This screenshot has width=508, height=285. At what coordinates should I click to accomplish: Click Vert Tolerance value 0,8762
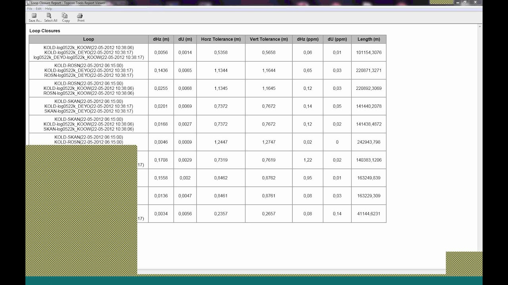click(269, 178)
